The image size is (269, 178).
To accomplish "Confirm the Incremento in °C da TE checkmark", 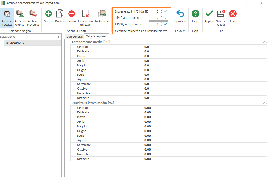I will click(x=166, y=12).
